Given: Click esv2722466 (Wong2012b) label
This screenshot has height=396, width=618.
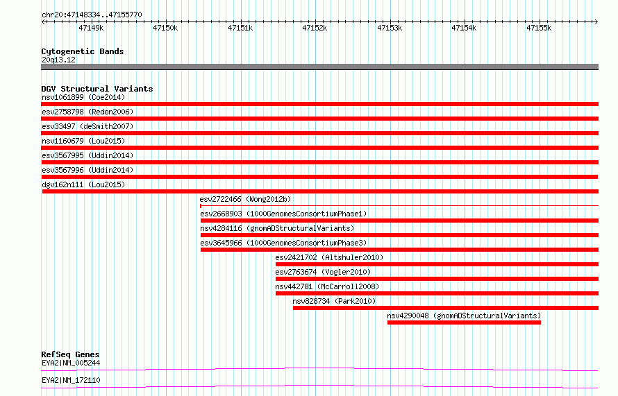Looking at the screenshot, I should 245,199.
